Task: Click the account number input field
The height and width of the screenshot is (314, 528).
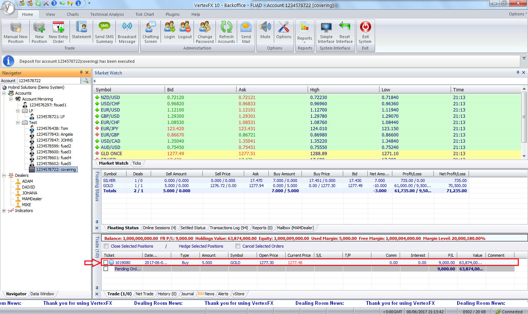Action: tap(49, 80)
